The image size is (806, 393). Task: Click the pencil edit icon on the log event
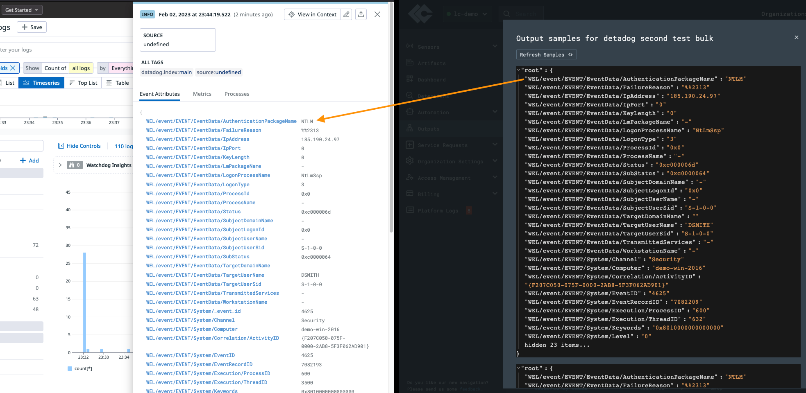pos(346,14)
